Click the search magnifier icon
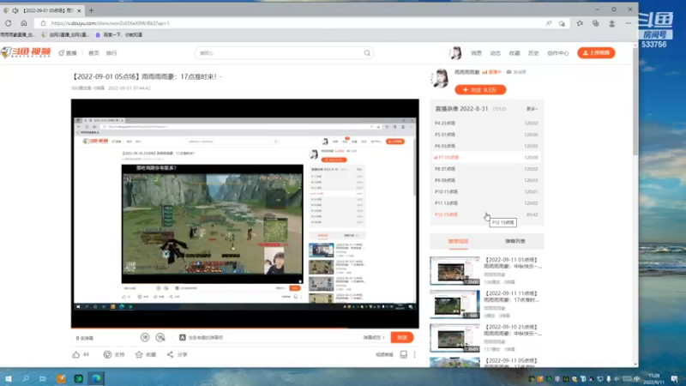This screenshot has height=386, width=686. [x=367, y=53]
